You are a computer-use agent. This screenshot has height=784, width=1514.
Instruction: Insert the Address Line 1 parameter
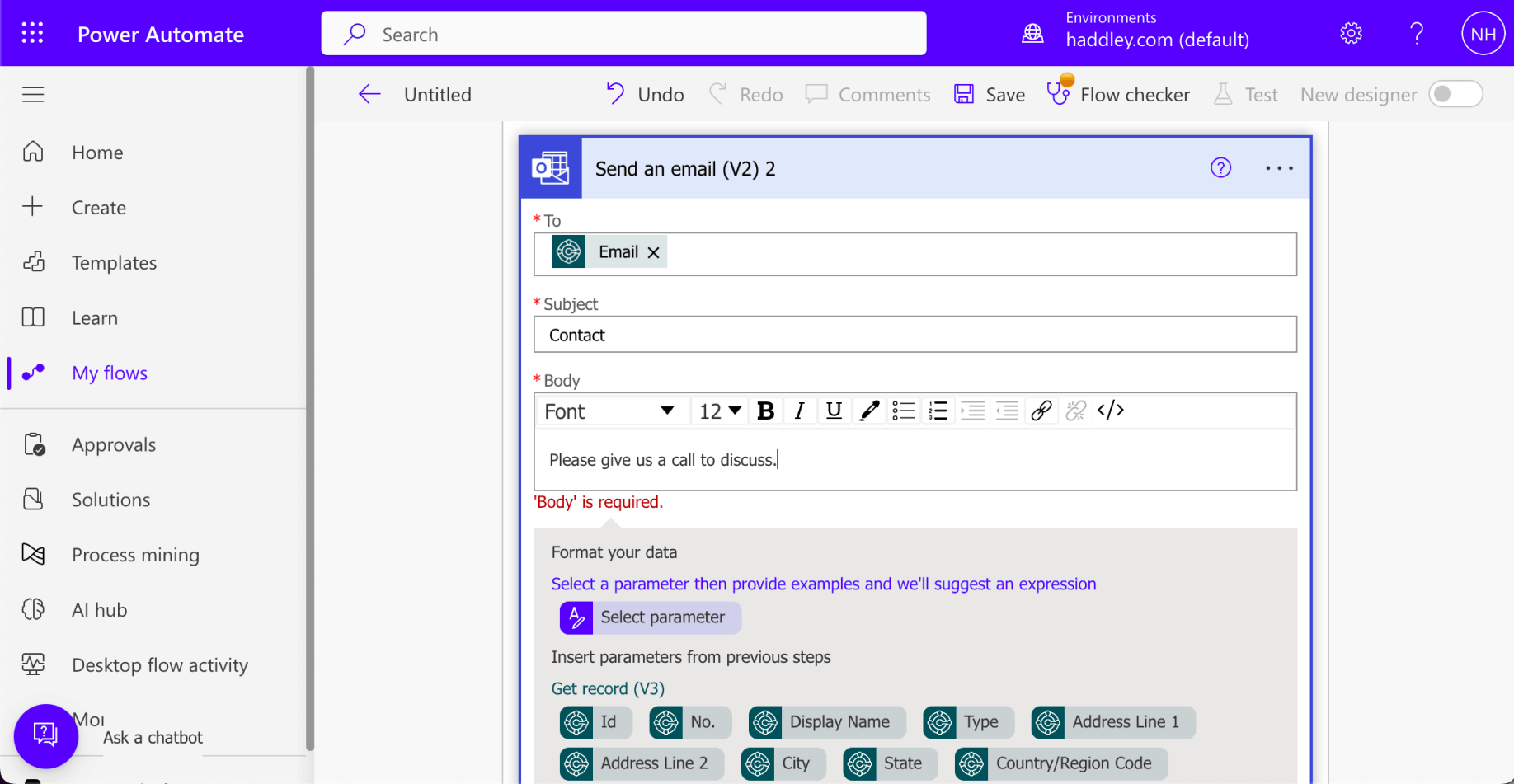click(1113, 722)
